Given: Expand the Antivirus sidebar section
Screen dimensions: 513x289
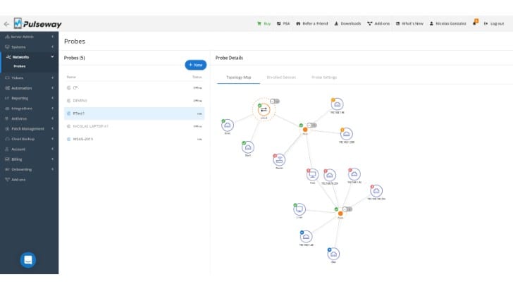Looking at the screenshot, I should [29, 118].
